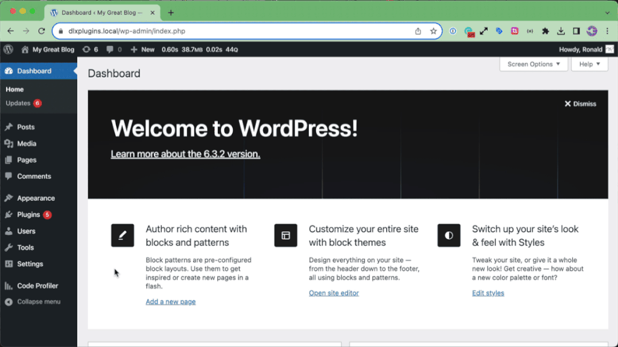Open a new browser tab

(x=171, y=13)
